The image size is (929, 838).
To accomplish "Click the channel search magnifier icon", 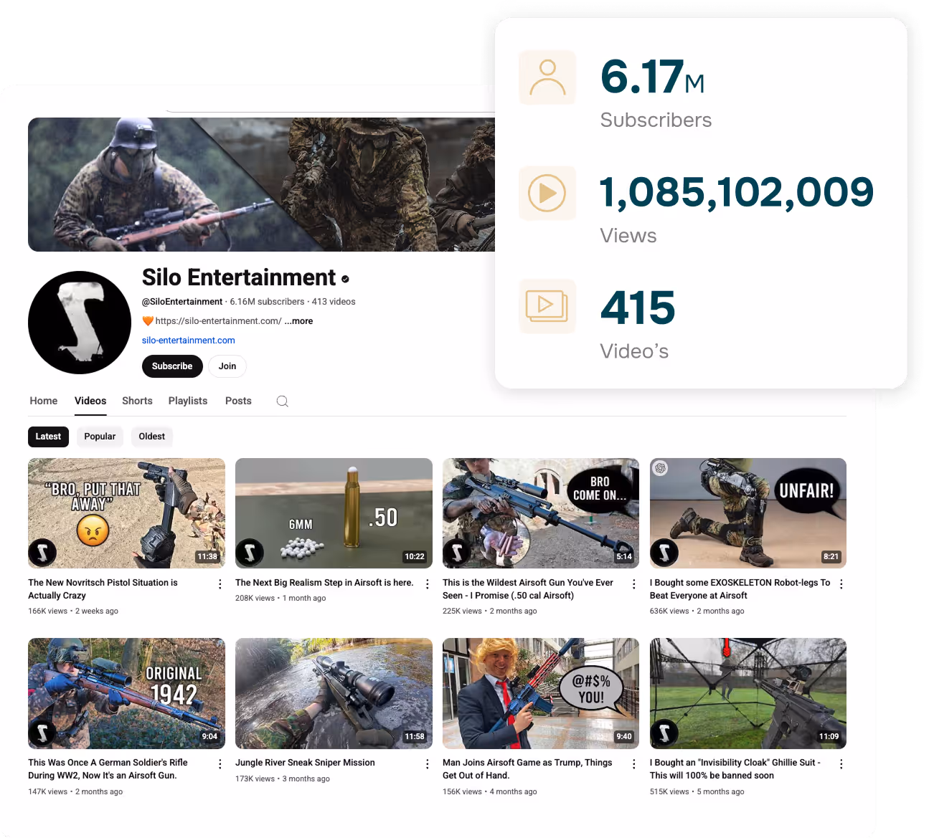I will 283,401.
